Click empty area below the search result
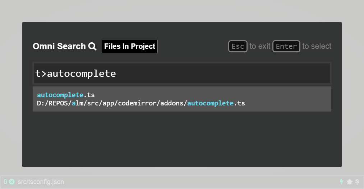 tap(182, 139)
